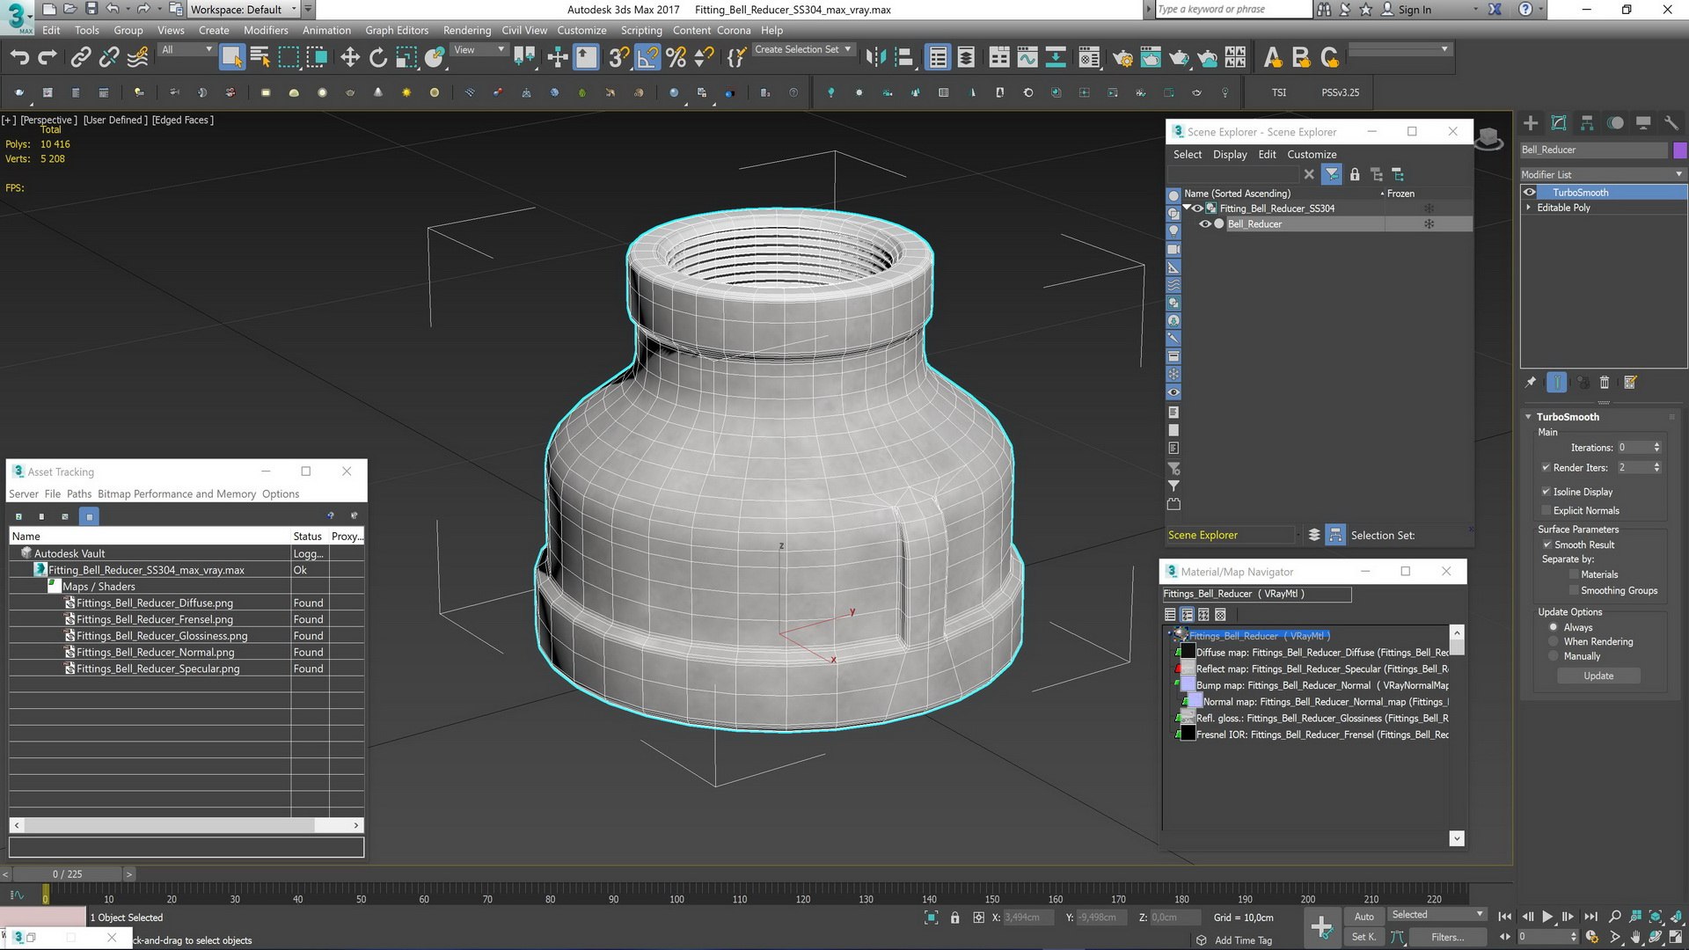1689x950 pixels.
Task: Click the Remove Modifier trash icon
Action: point(1604,383)
